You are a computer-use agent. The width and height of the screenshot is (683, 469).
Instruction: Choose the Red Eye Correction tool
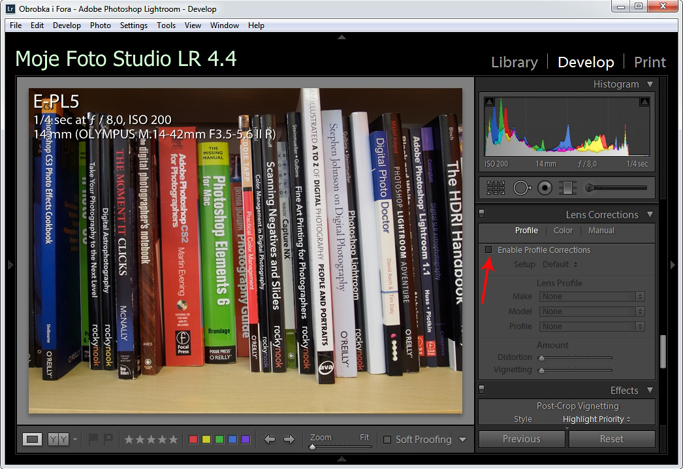click(x=545, y=188)
